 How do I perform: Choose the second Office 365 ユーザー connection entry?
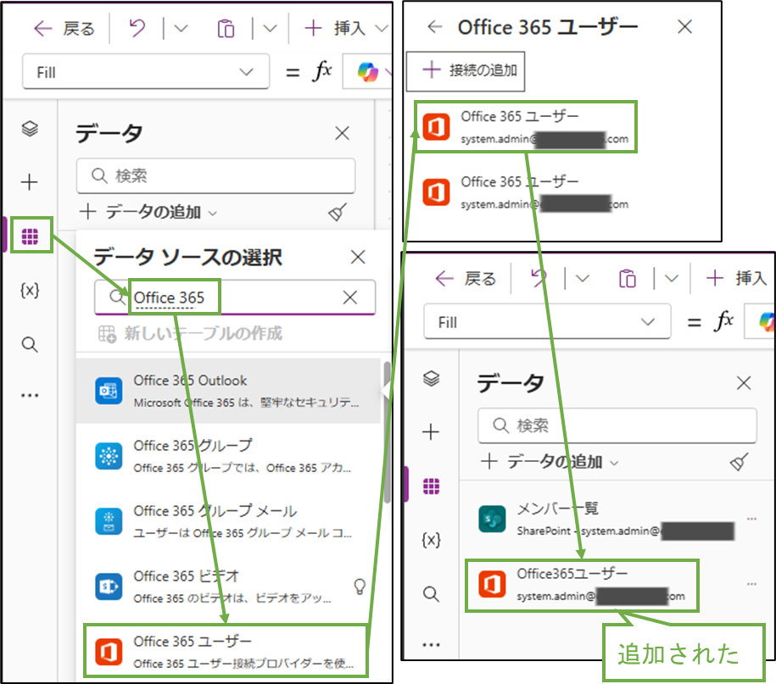coord(526,192)
